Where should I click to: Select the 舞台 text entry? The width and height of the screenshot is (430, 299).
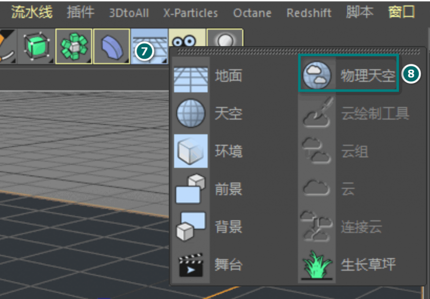[228, 265]
